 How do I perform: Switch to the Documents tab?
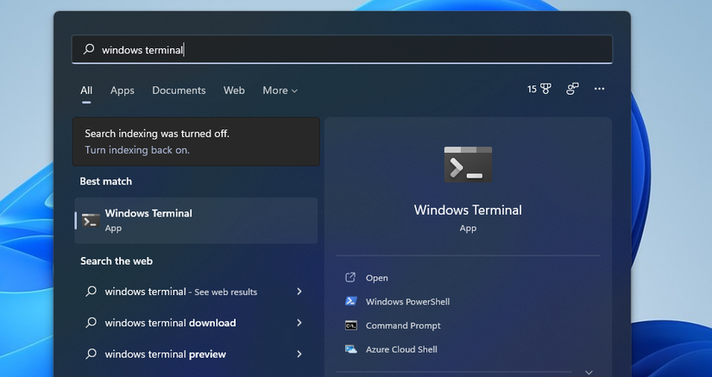[179, 91]
